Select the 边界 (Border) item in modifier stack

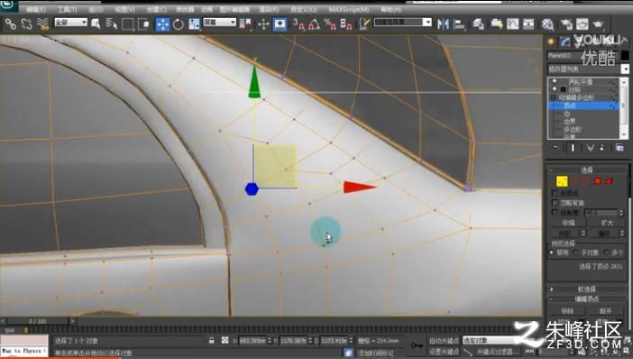(570, 122)
